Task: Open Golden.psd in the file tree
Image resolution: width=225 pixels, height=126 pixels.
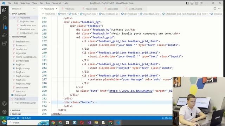Action: coord(20,95)
